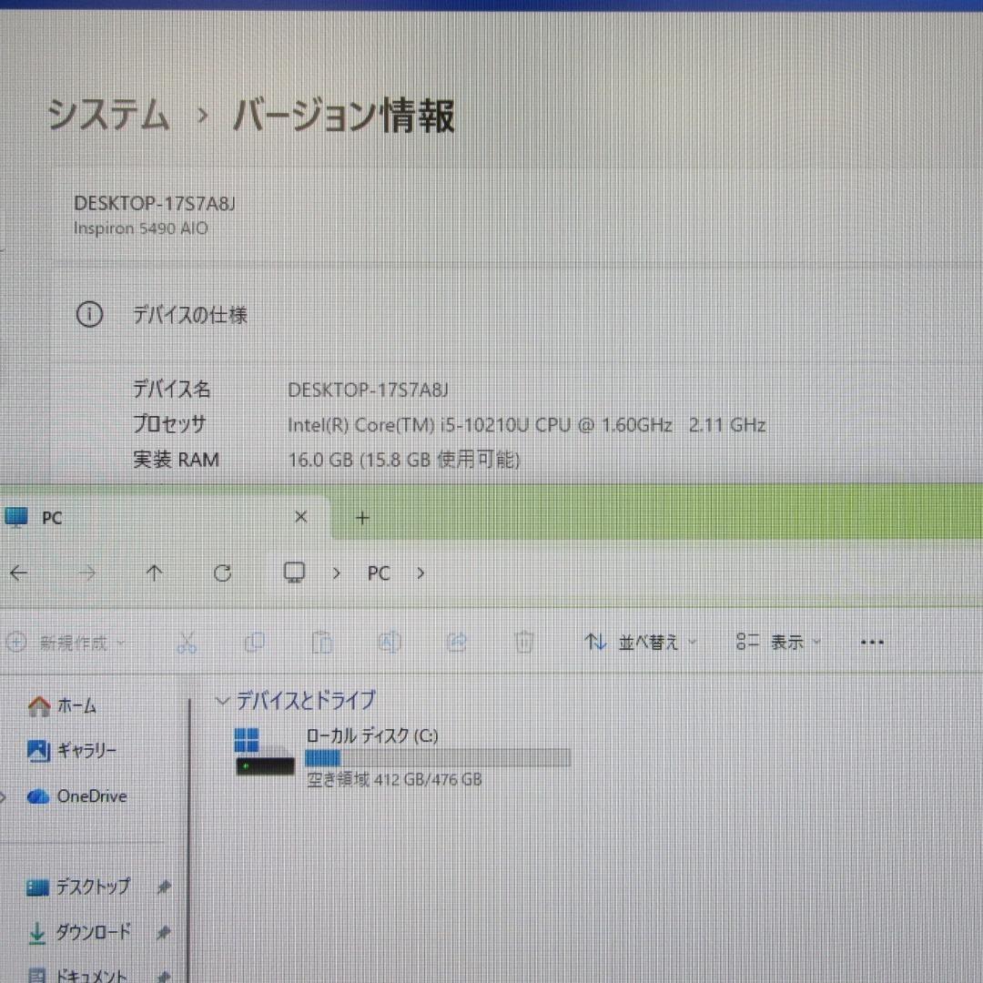983x983 pixels.
Task: Click the 16.0 GB RAM value
Action: [404, 461]
